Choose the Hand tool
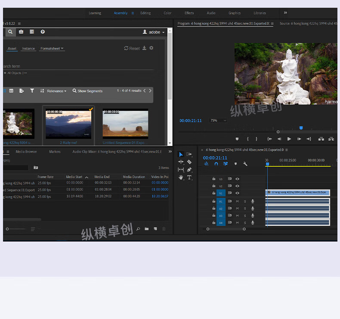The height and width of the screenshot is (319, 340). click(181, 177)
